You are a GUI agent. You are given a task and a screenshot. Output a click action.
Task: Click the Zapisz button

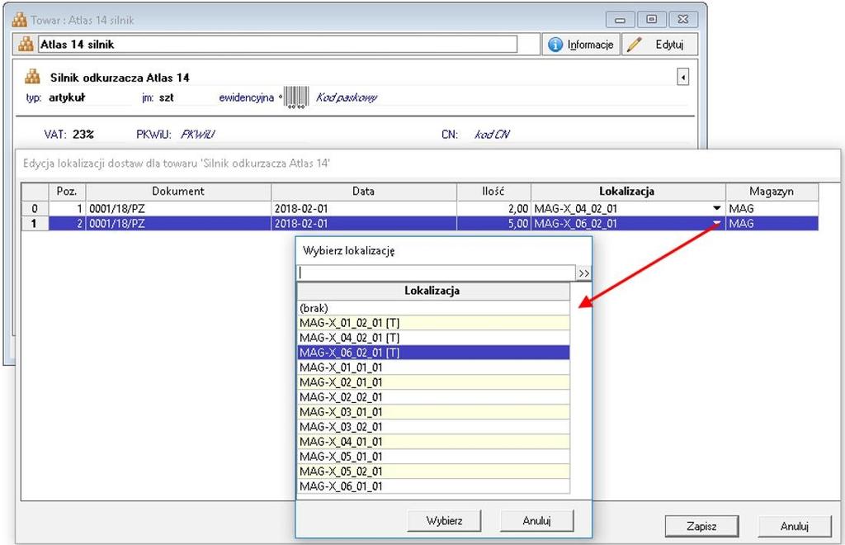[x=701, y=526]
